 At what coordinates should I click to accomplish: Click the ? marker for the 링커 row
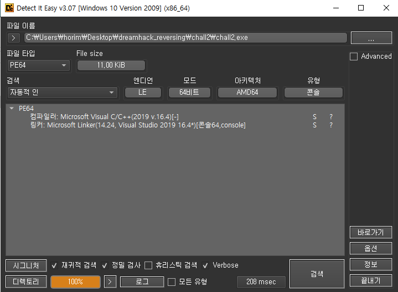coord(331,125)
